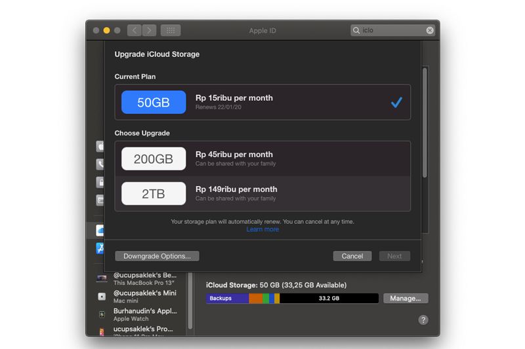Minimize the window with yellow button

pyautogui.click(x=106, y=30)
